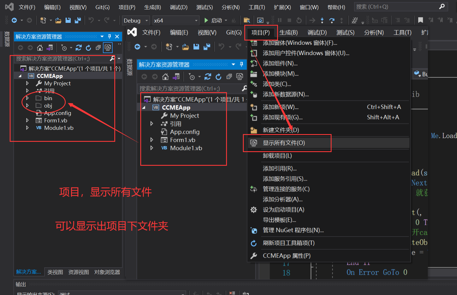Expand the obj folder node
Image resolution: width=457 pixels, height=295 pixels.
pos(27,105)
